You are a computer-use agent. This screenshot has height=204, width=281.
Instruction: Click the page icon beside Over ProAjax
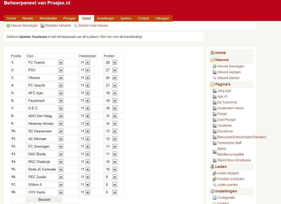click(214, 120)
